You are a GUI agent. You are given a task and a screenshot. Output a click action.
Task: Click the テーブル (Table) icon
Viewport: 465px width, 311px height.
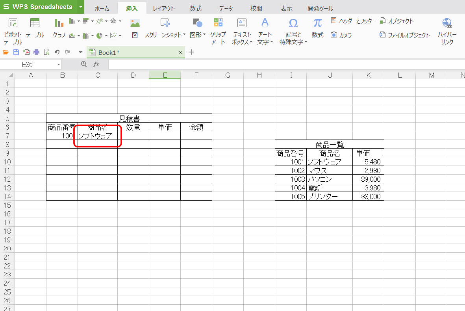click(x=35, y=28)
